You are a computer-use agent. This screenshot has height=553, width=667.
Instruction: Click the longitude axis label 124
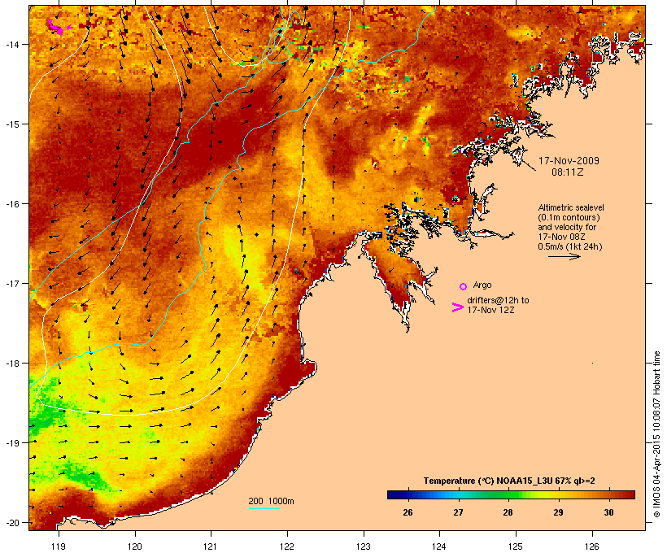click(x=439, y=546)
